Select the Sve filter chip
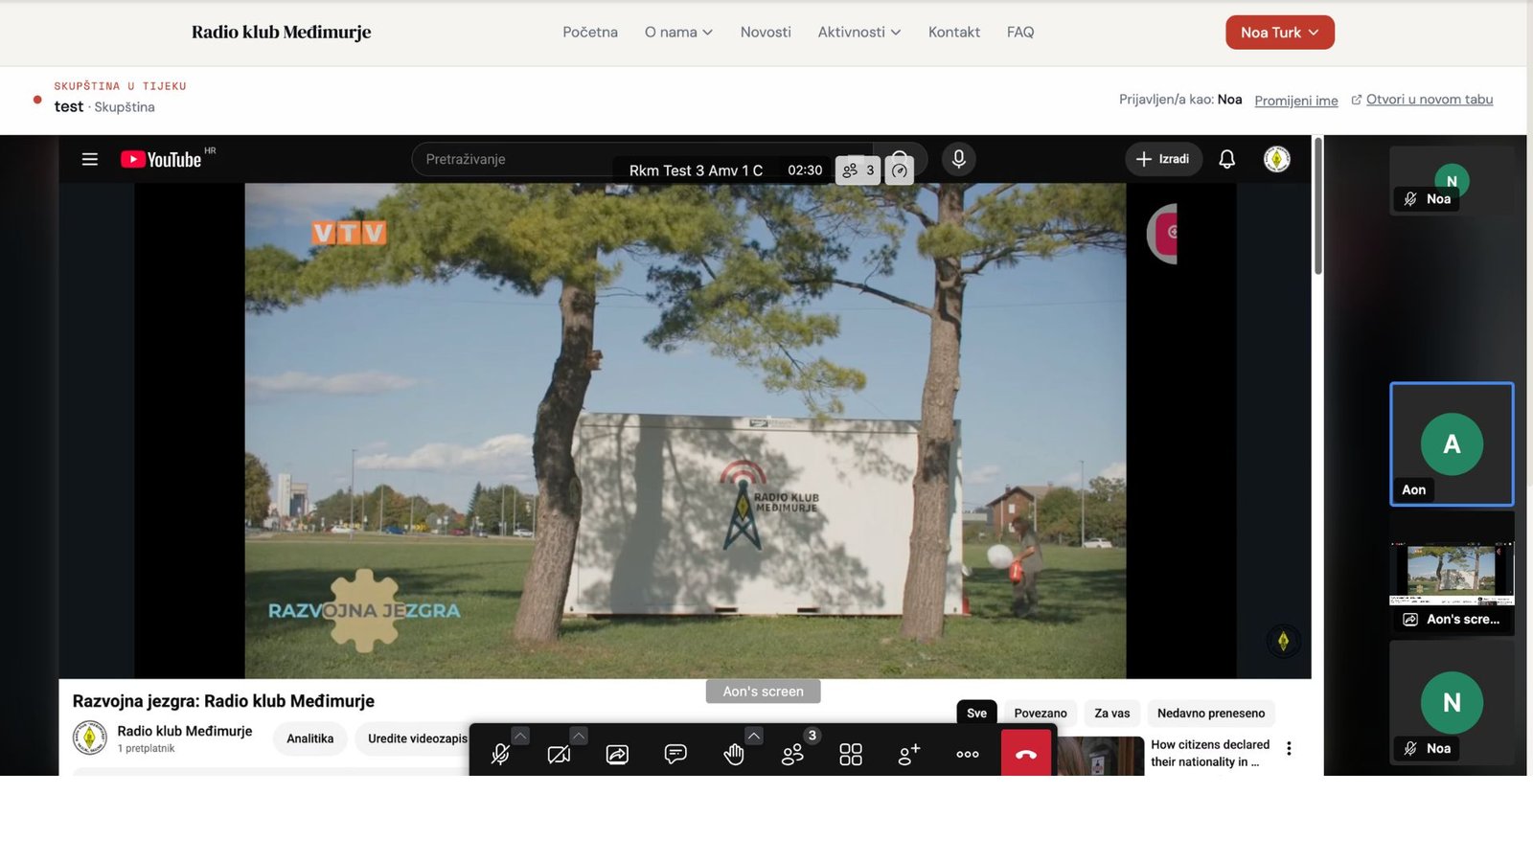 [976, 714]
